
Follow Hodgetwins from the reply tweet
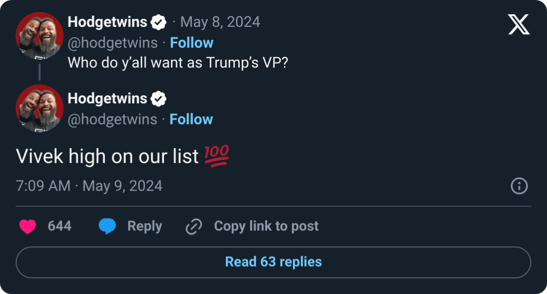click(x=191, y=119)
